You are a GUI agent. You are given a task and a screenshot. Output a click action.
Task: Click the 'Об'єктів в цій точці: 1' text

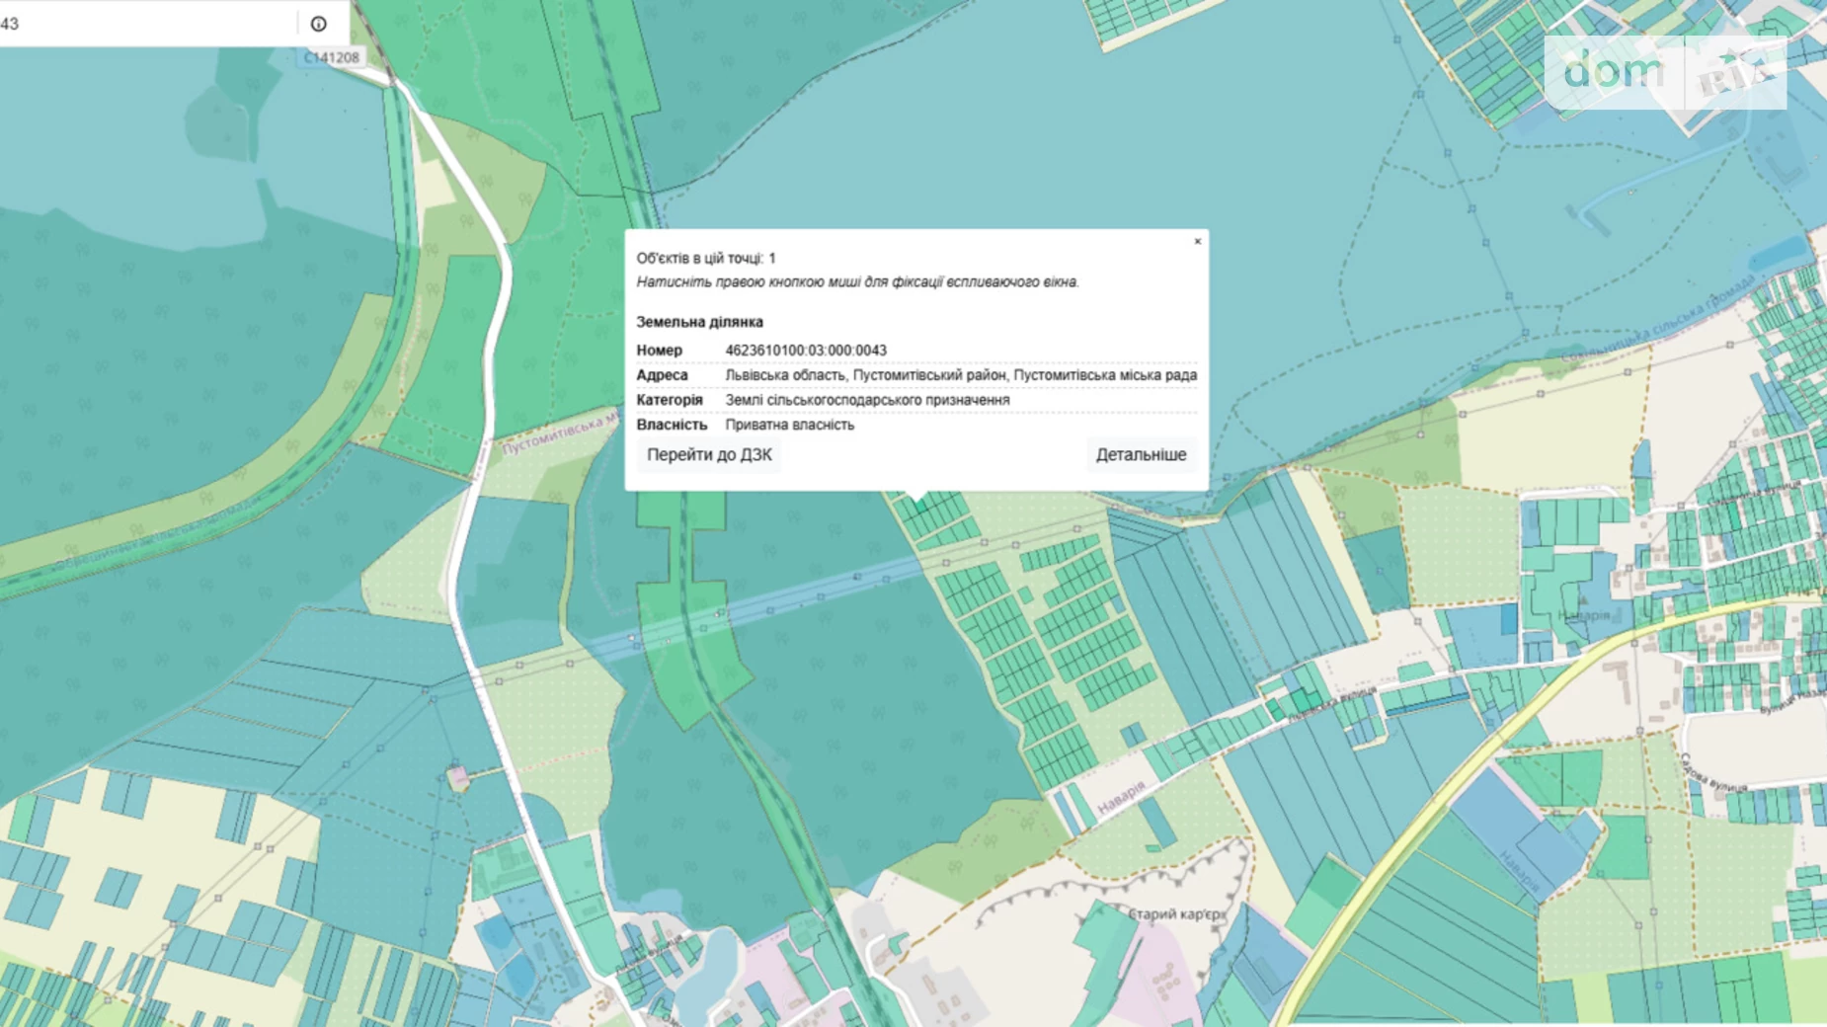pos(705,258)
